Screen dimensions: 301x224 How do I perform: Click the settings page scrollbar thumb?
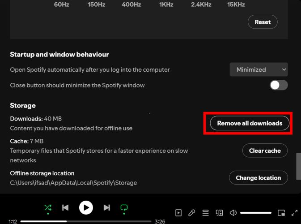[298, 167]
